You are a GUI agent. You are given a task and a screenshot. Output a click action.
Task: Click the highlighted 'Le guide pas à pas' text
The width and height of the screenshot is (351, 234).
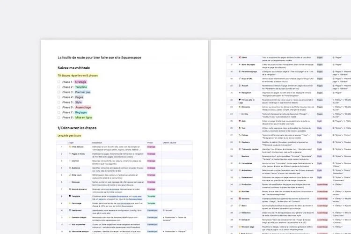pos(69,135)
